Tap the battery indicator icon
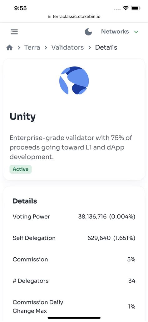The height and width of the screenshot is (322, 148). click(136, 8)
